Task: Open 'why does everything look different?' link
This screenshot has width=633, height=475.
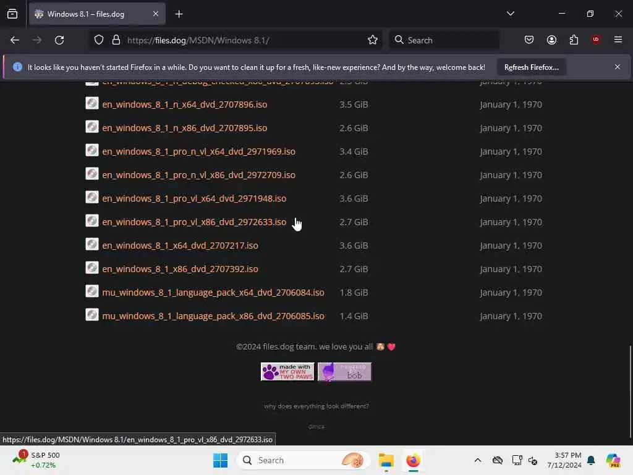Action: point(316,406)
